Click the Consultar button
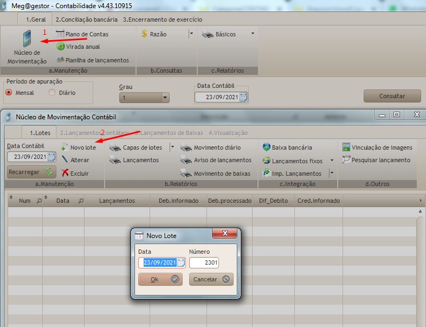The image size is (426, 327). tap(392, 96)
